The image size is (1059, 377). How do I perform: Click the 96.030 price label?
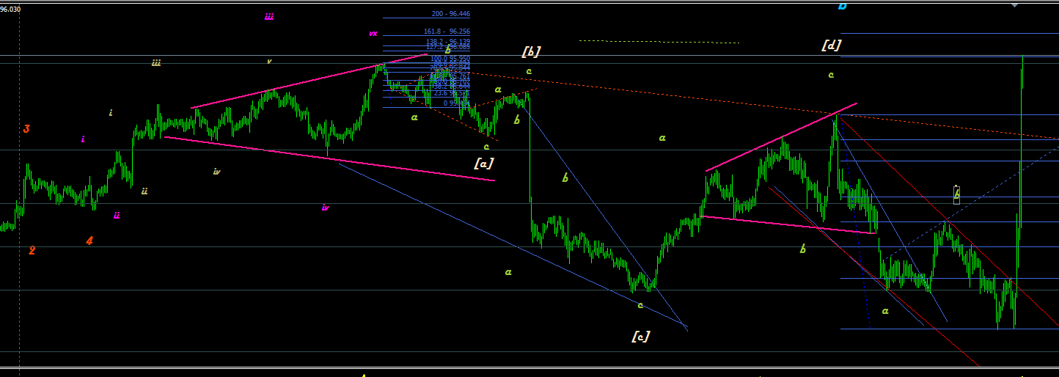(11, 9)
